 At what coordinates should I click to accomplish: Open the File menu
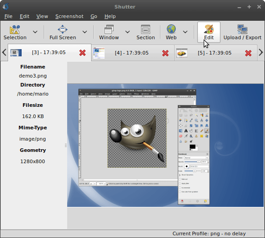8,16
